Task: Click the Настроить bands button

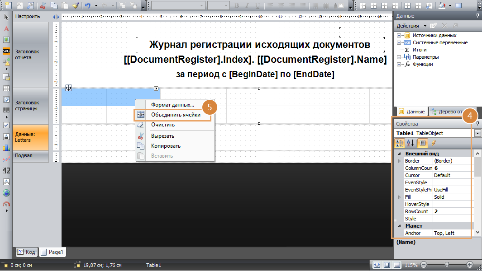Action: point(28,16)
